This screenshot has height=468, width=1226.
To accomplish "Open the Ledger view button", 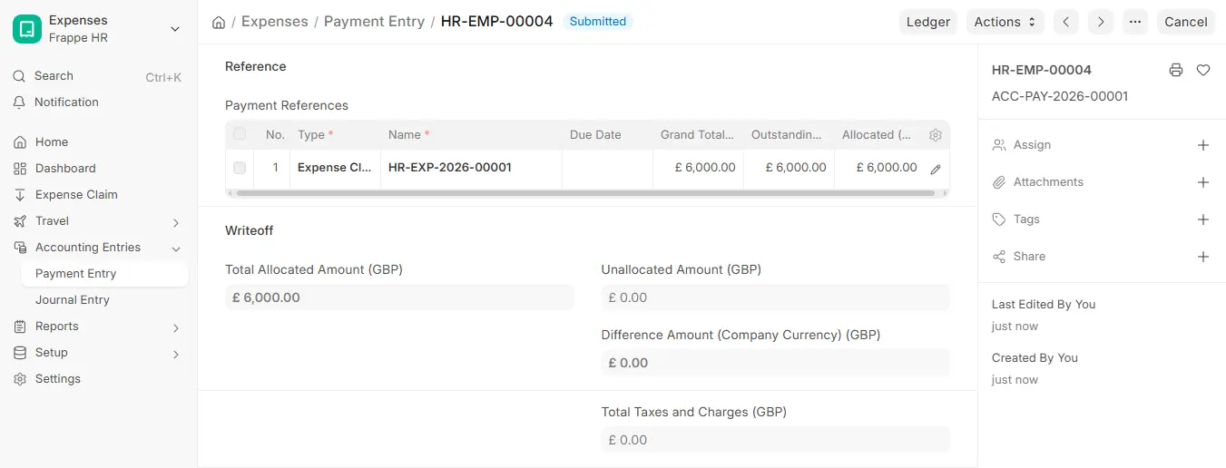I will [x=928, y=22].
